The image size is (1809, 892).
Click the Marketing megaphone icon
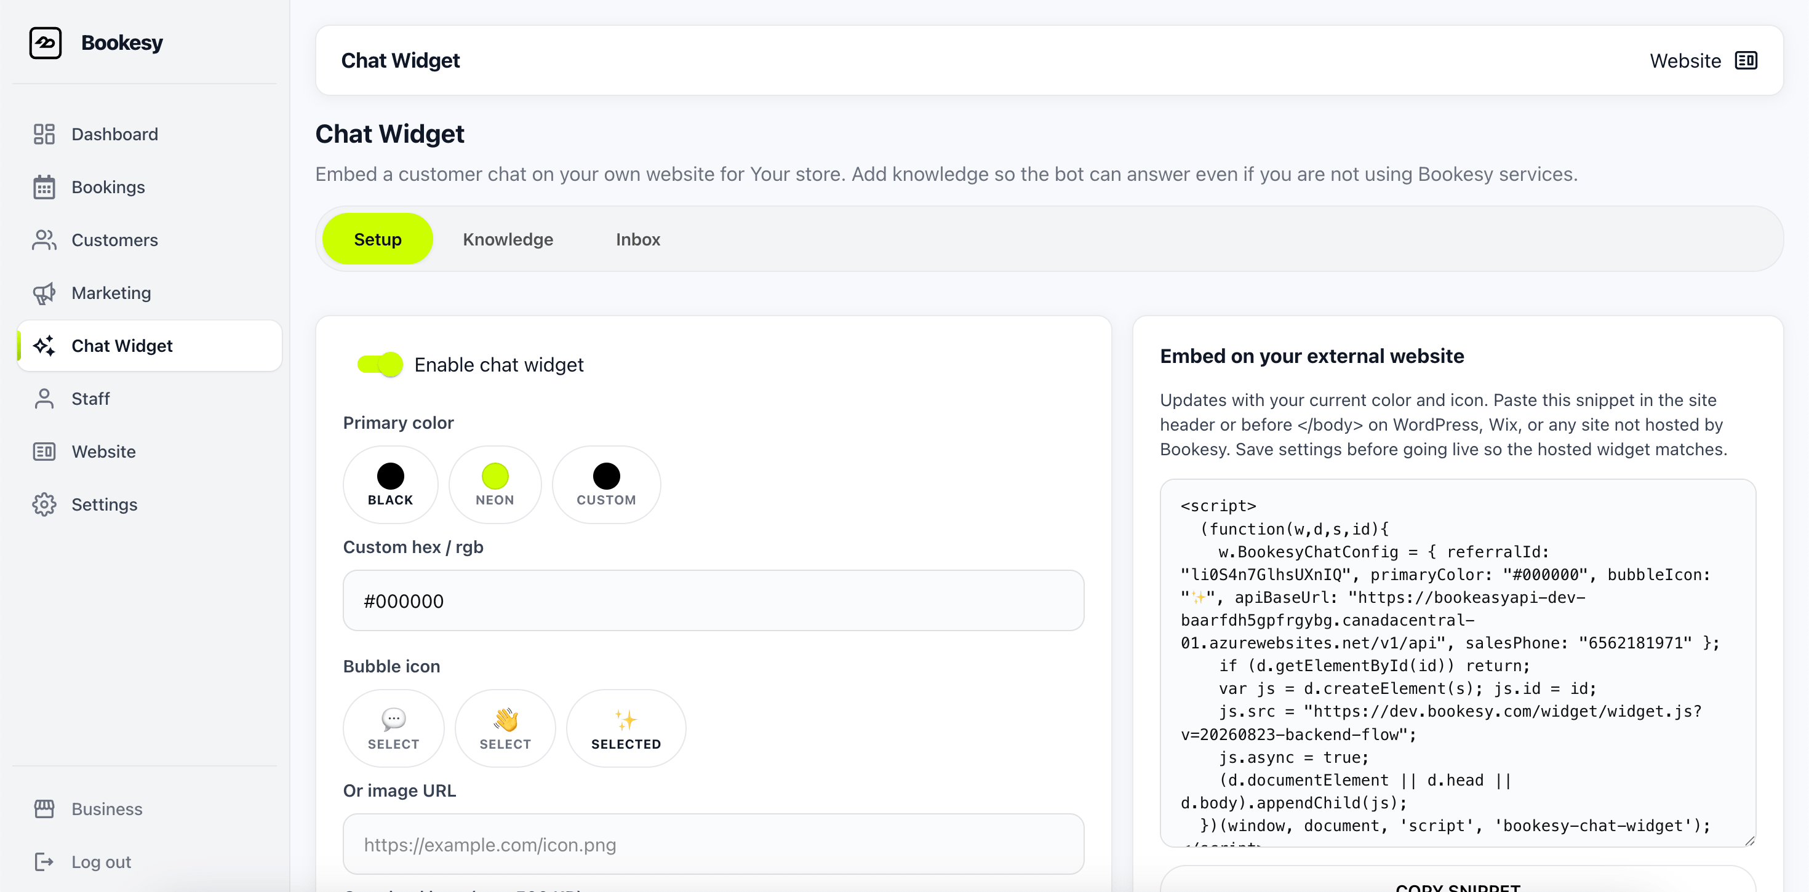tap(44, 293)
